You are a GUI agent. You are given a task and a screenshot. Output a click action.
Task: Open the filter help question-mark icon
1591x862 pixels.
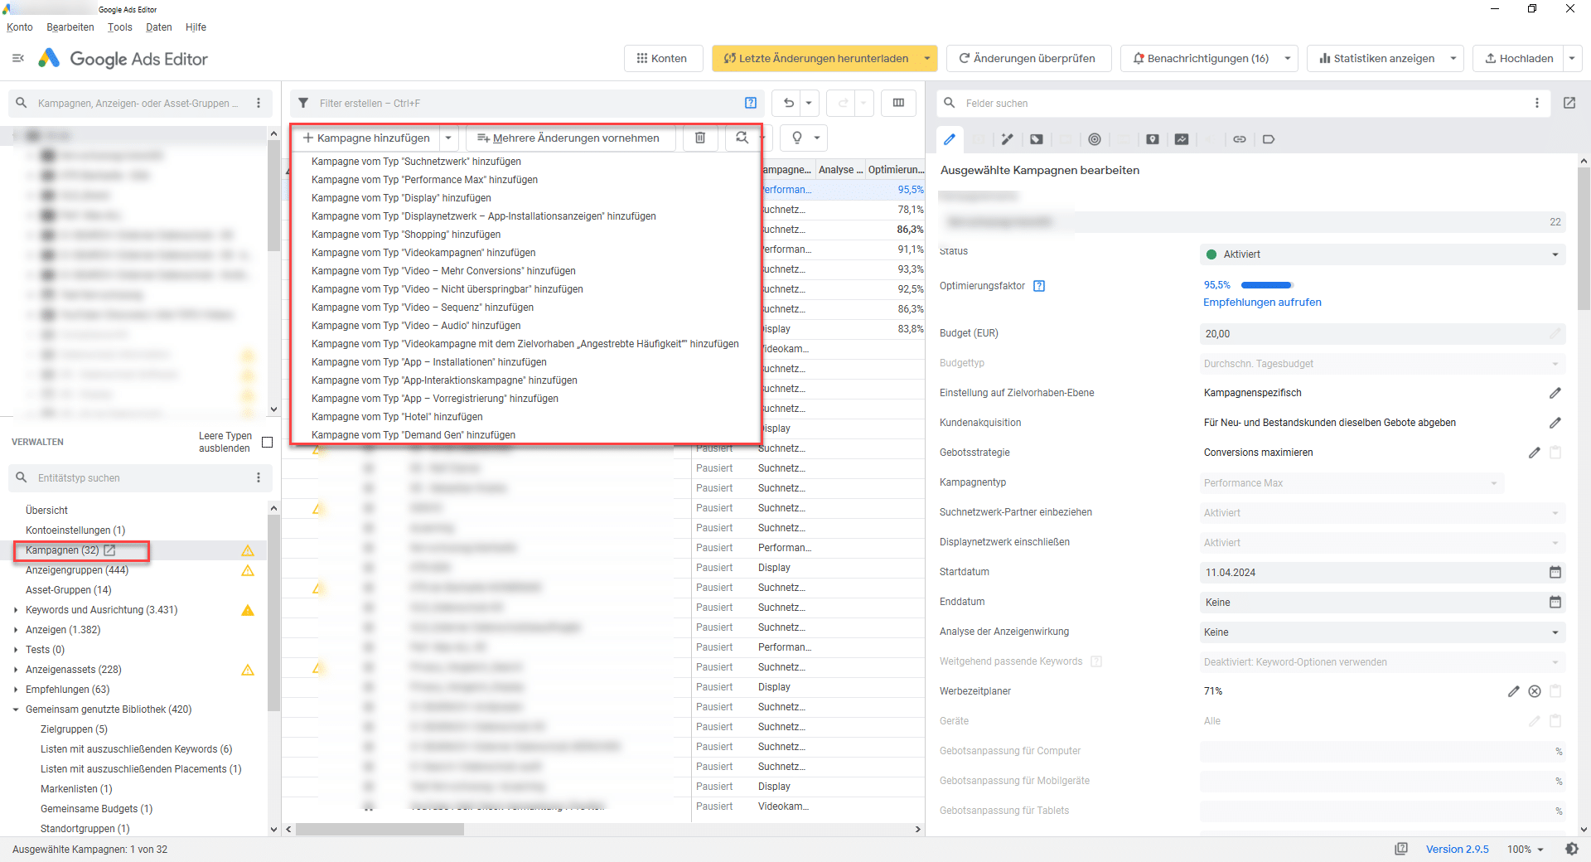(751, 103)
